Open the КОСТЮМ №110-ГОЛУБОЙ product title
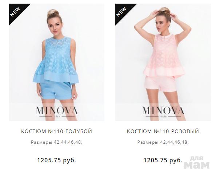Image resolution: width=215 pixels, height=174 pixels. (x=56, y=131)
